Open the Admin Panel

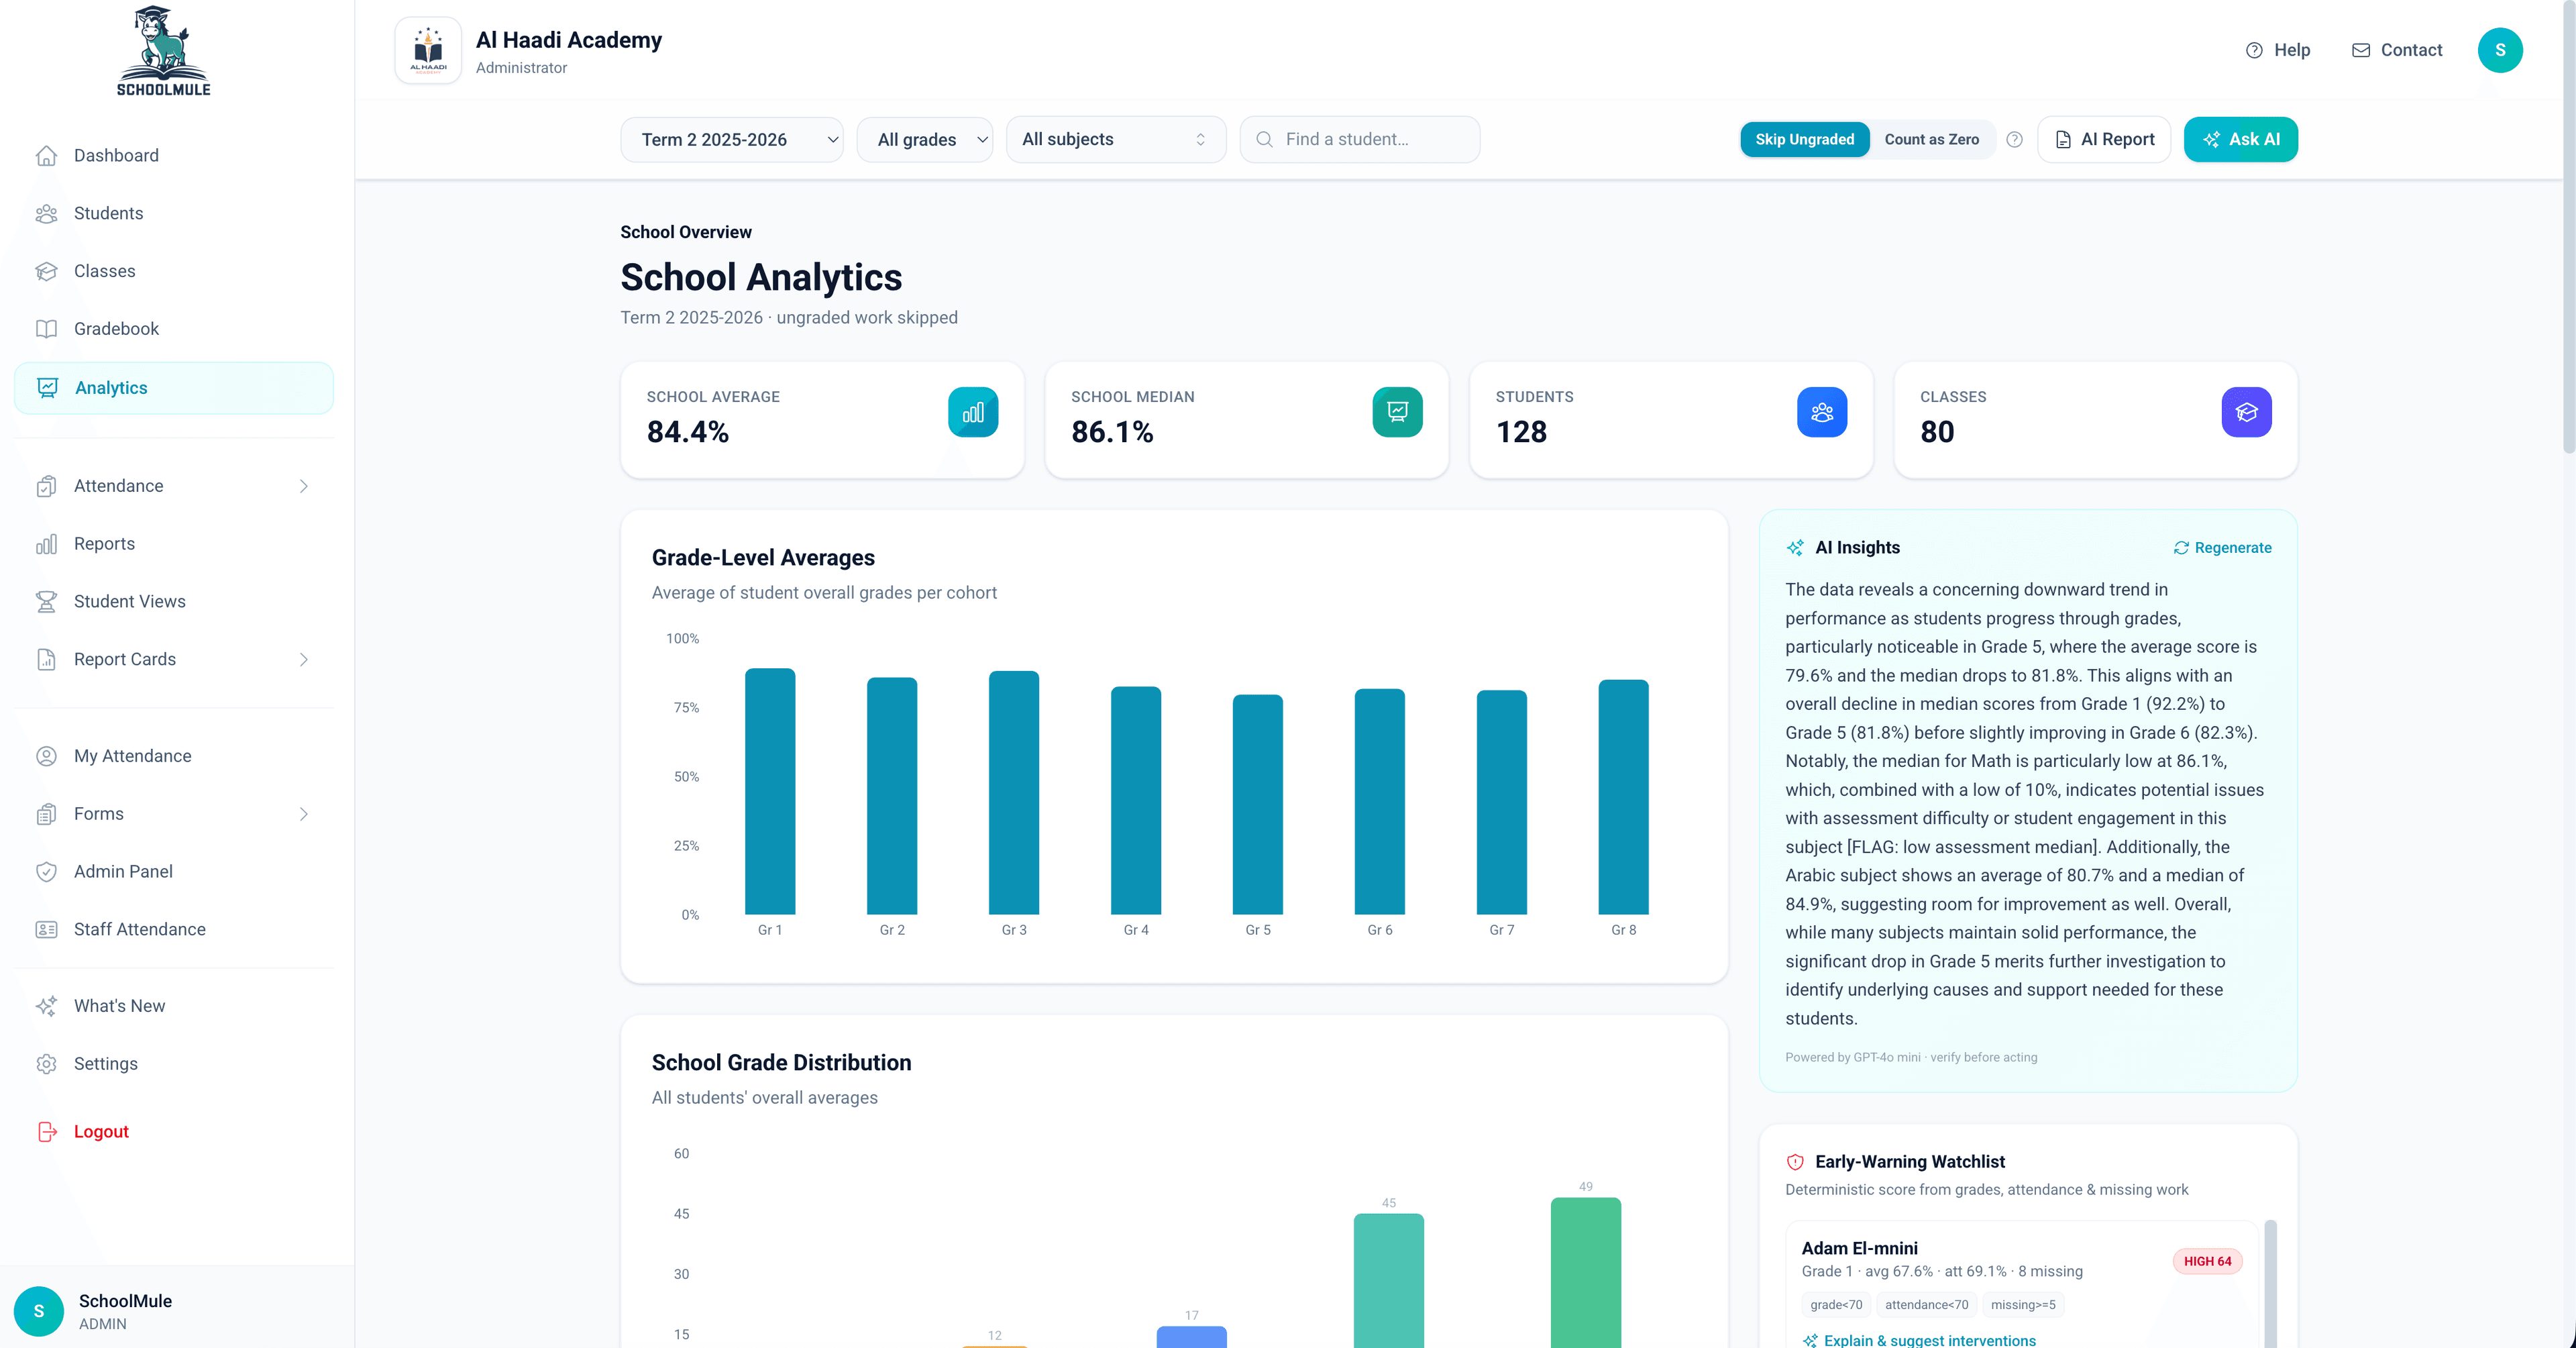click(174, 872)
